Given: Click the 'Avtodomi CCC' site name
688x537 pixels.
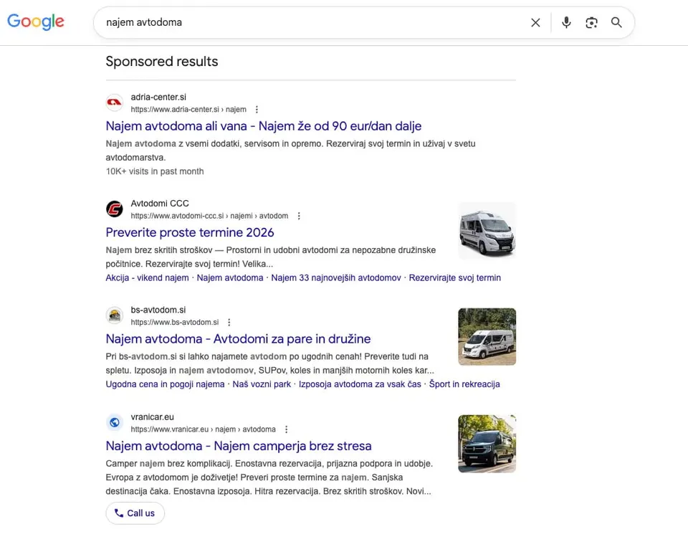Looking at the screenshot, I should click(x=160, y=204).
